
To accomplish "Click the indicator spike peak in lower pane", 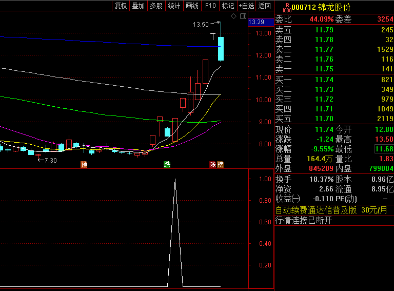I will (175, 180).
